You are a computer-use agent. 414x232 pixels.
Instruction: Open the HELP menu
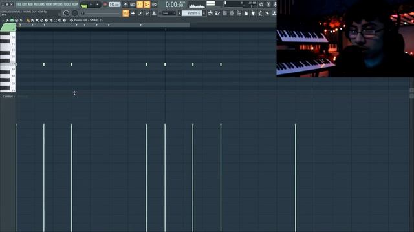(75, 5)
